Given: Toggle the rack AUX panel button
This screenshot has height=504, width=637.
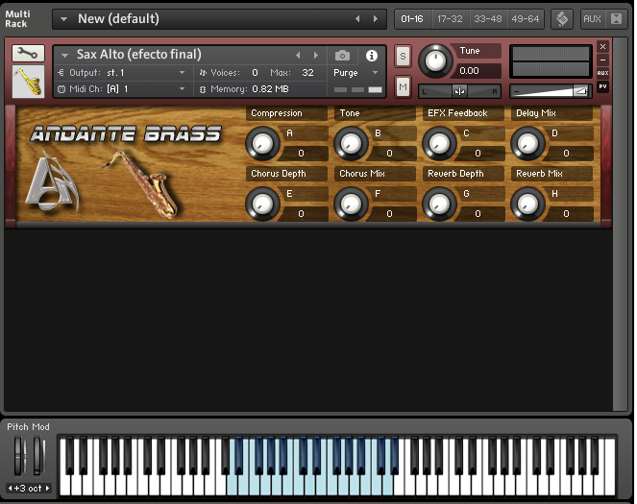Looking at the screenshot, I should (592, 19).
